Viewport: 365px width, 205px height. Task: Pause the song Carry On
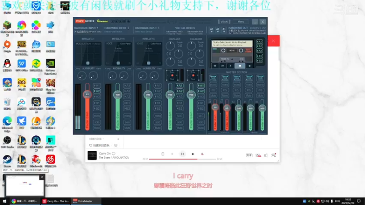(x=182, y=154)
